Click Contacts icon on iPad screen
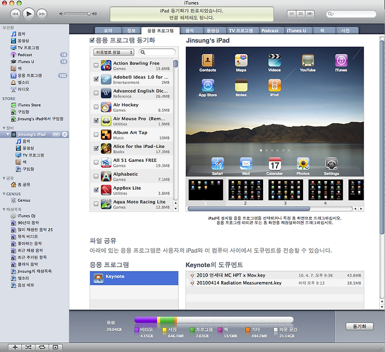Viewport: 385px width, 352px height. [207, 60]
